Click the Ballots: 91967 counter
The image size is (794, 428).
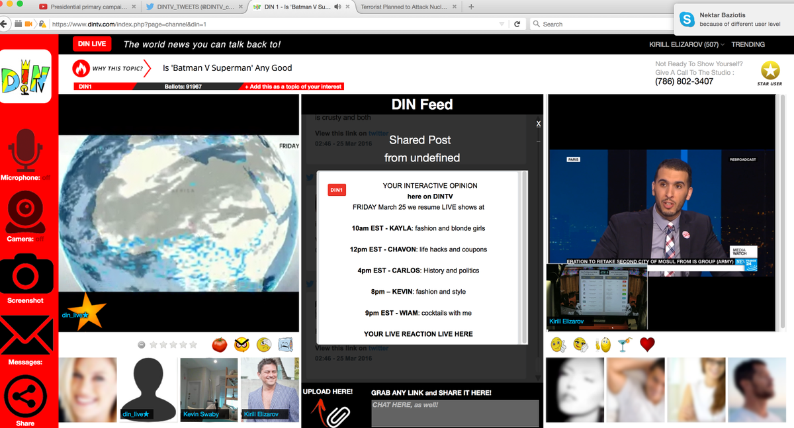pyautogui.click(x=183, y=87)
